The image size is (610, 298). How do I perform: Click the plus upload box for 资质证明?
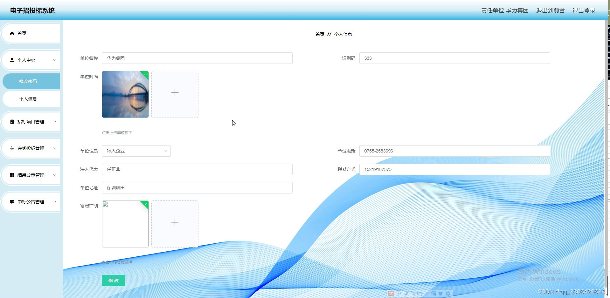click(175, 224)
